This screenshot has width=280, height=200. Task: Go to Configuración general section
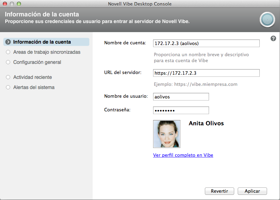tap(37, 62)
